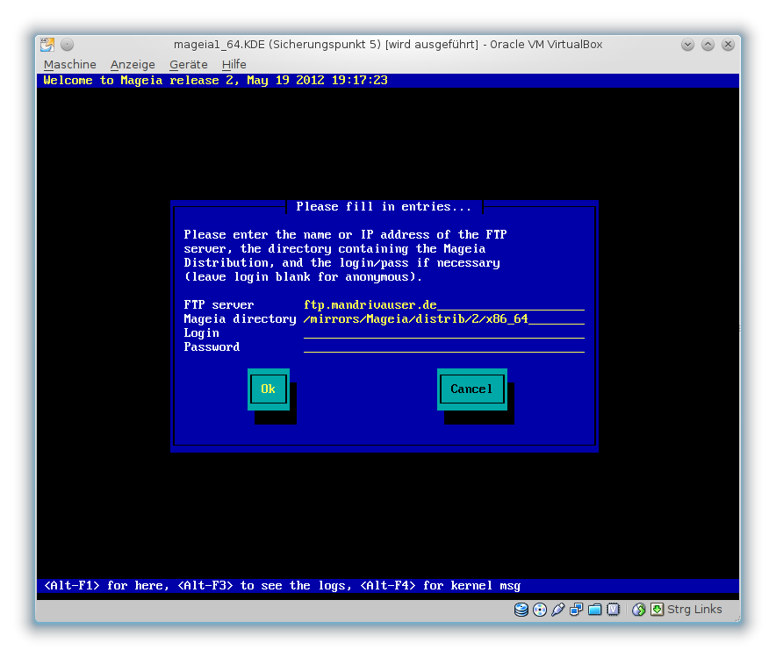Screen dimensions: 776x657
Task: Click the optical CD drive status icon
Action: (x=540, y=610)
